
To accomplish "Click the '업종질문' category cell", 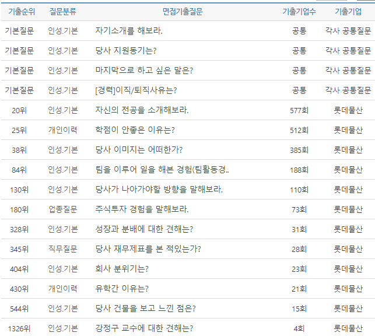I will pos(62,209).
